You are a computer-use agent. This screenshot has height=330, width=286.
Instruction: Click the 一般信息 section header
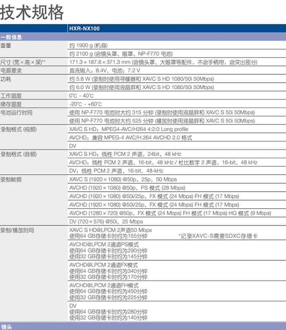[11, 37]
